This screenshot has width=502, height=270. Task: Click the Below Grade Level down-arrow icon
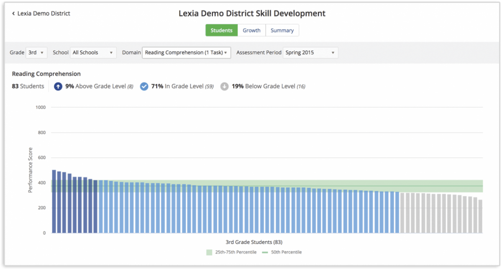225,86
